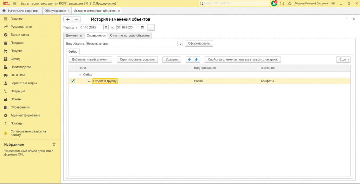Open object type selection ellipsis button
This screenshot has height=184, width=360.
[180, 43]
